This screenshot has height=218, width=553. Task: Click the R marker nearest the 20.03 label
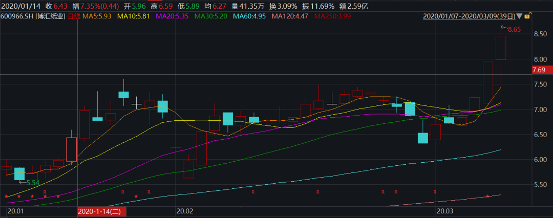coord(435,192)
